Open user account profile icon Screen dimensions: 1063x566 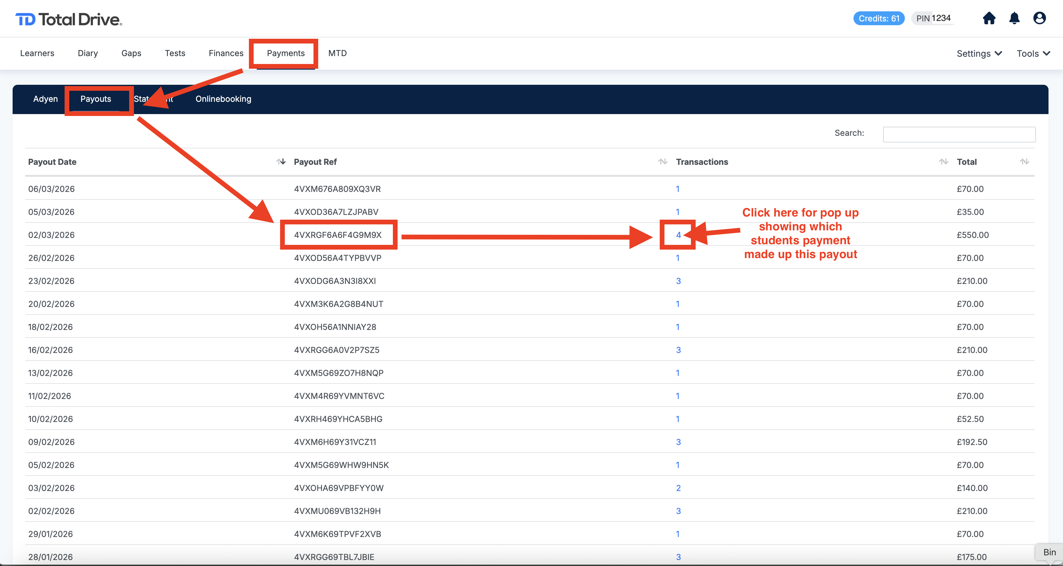[1039, 19]
